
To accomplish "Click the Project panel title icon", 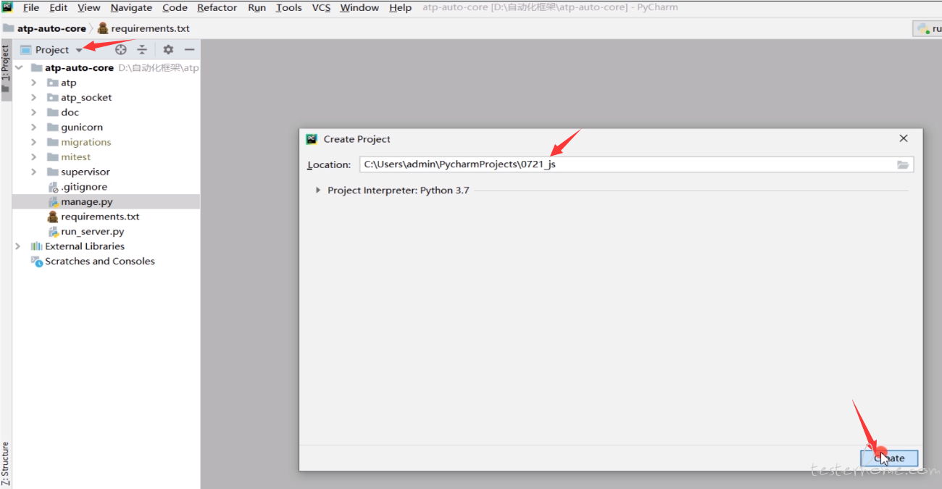I will pos(26,50).
